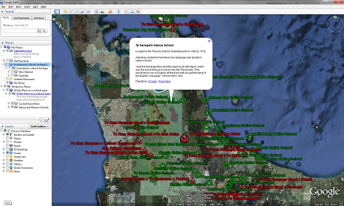The height and width of the screenshot is (206, 344).
Task: Open the Earth Gallery button
Action: (x=40, y=126)
